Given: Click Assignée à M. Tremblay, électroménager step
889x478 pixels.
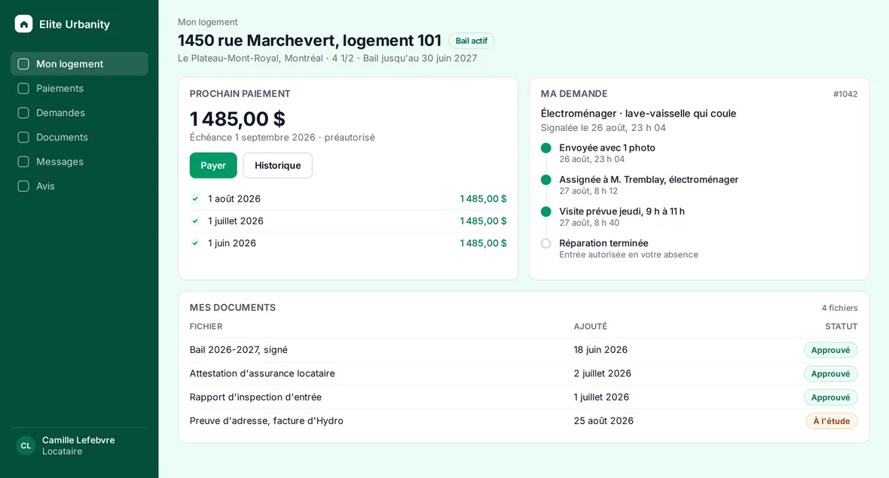Looking at the screenshot, I should (x=649, y=180).
